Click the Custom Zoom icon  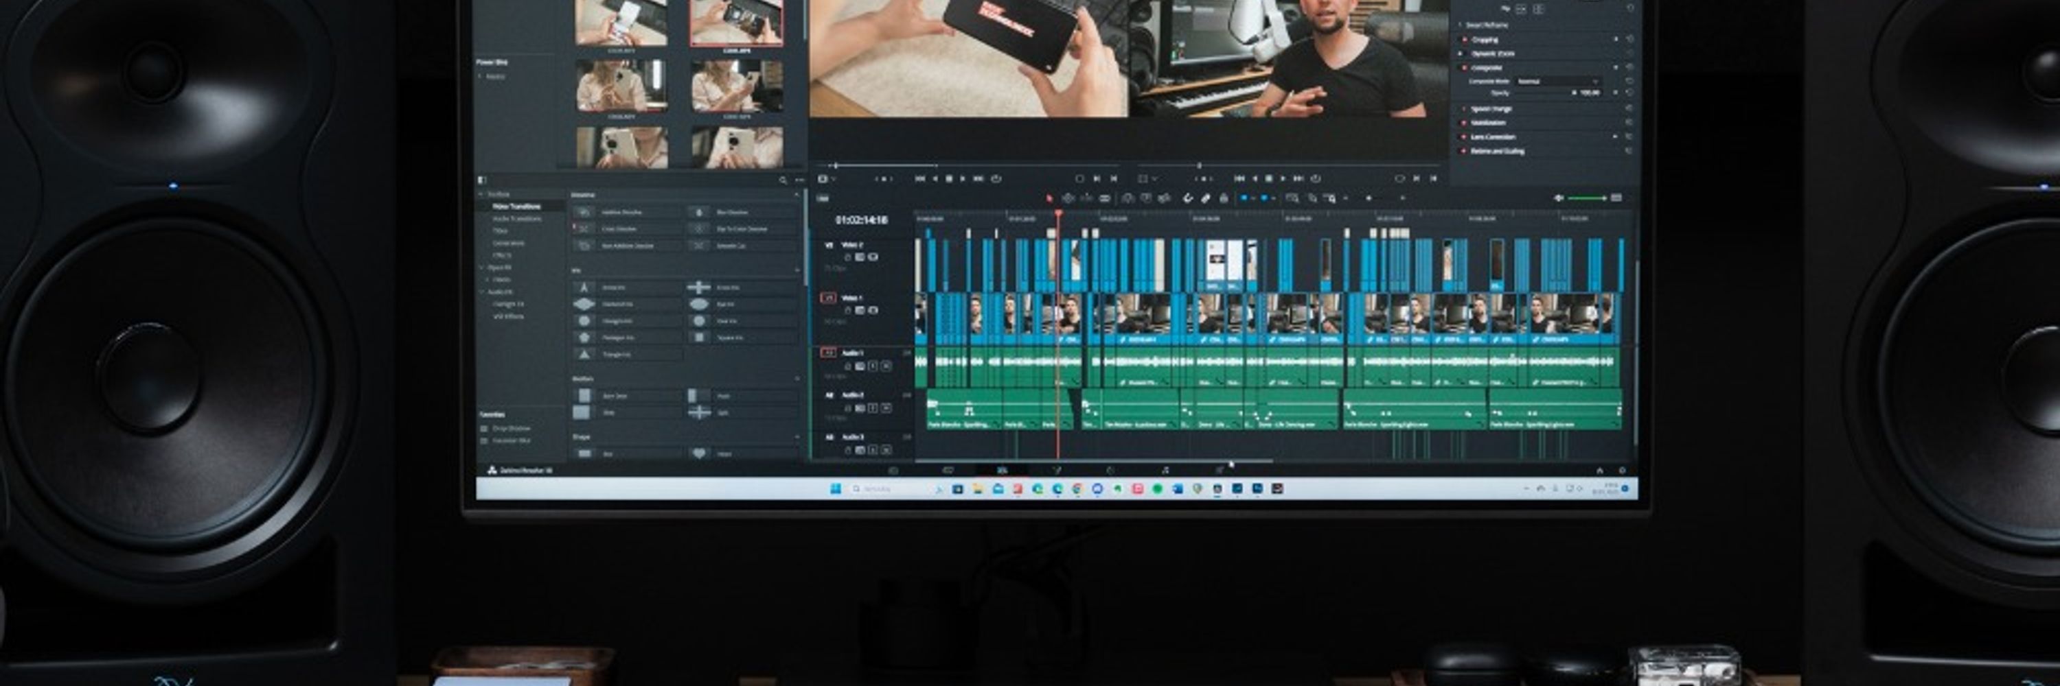pos(1330,198)
